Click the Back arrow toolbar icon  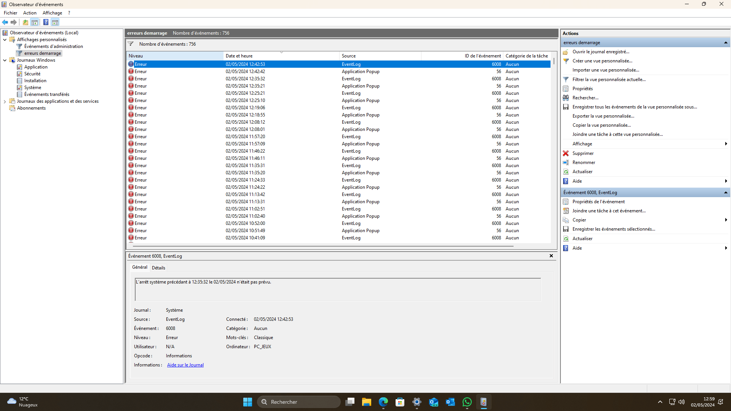5,22
